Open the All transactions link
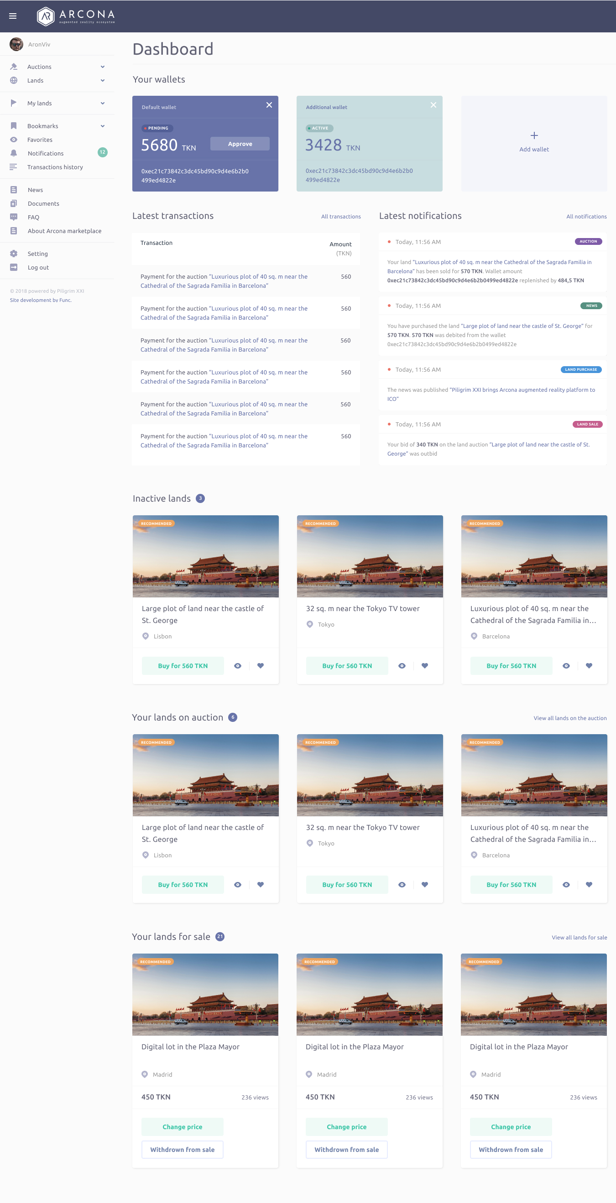616x1203 pixels. (340, 217)
